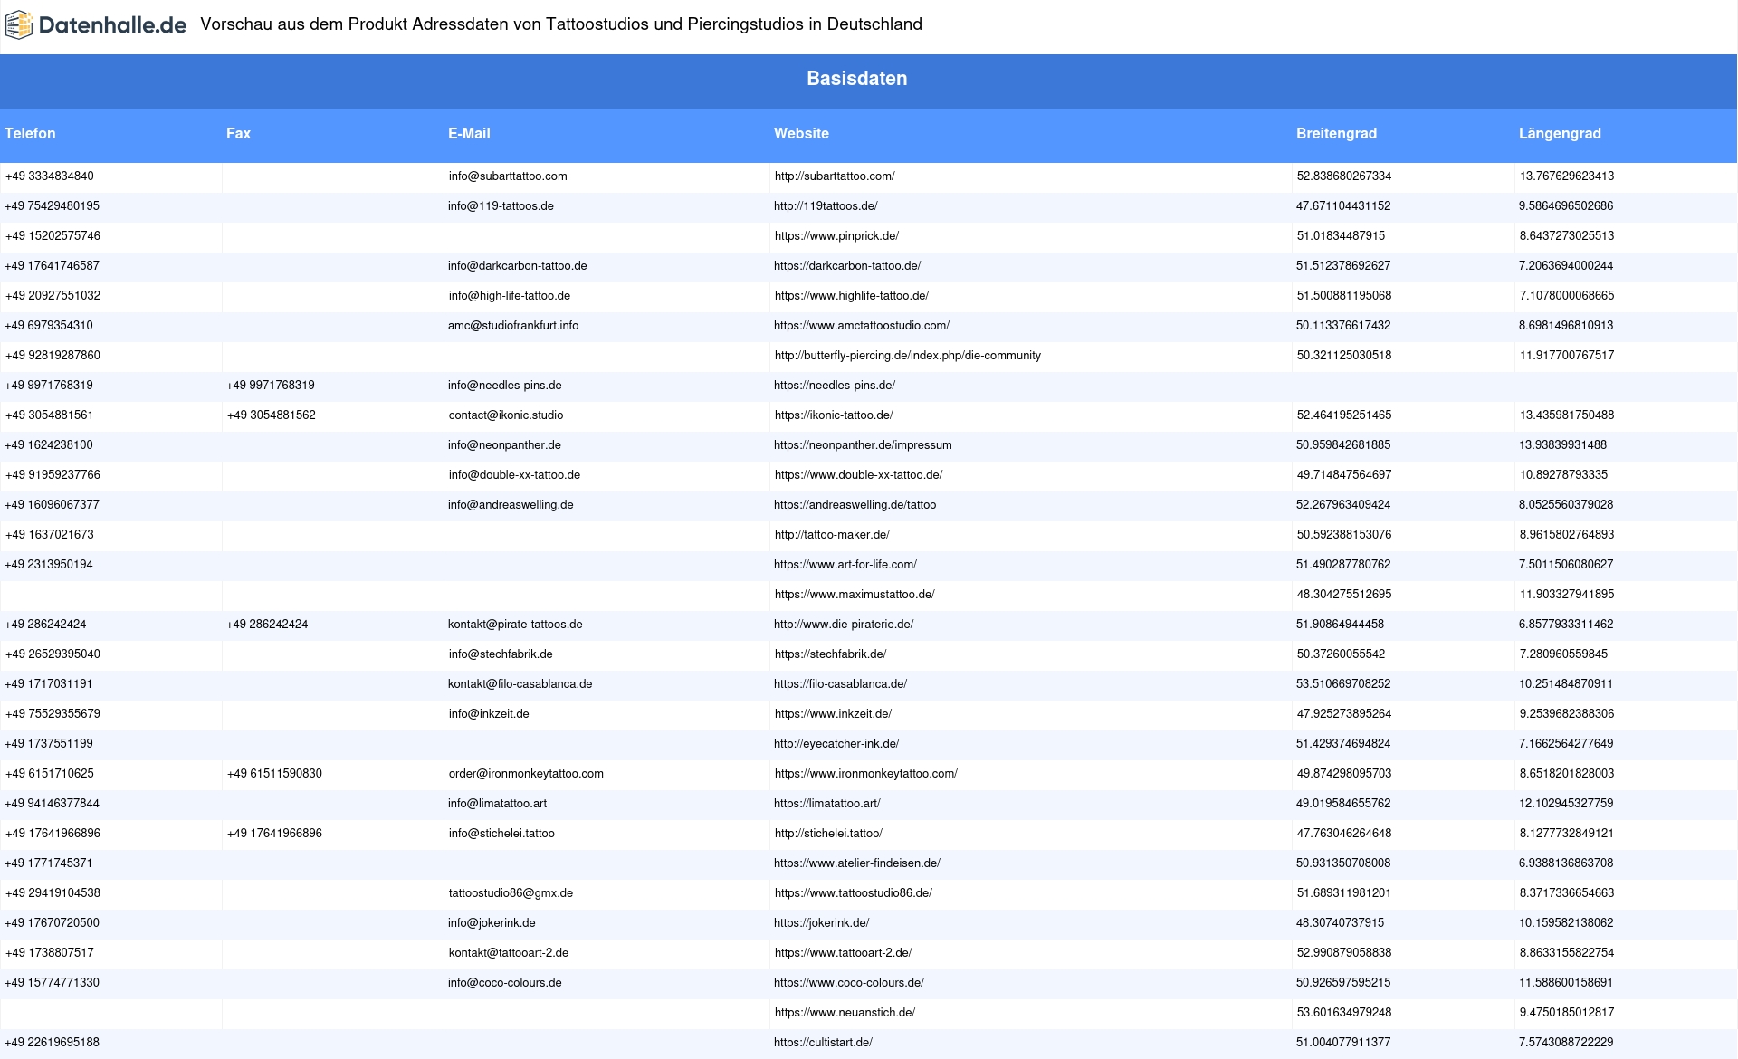
Task: Click website https://www.art-for-life.com/
Action: 845,565
